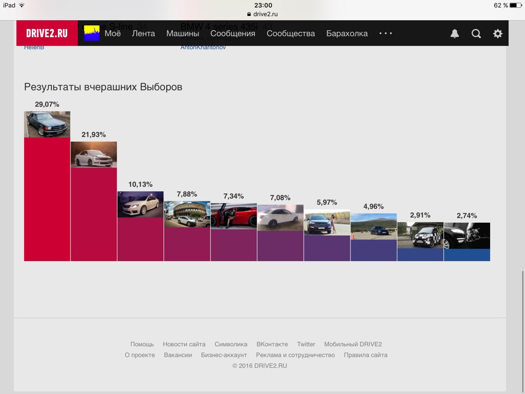Open Сообщения messages
The image size is (525, 394).
tap(233, 33)
